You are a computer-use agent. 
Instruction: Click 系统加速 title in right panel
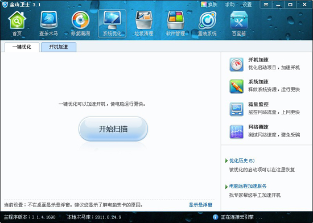258,81
